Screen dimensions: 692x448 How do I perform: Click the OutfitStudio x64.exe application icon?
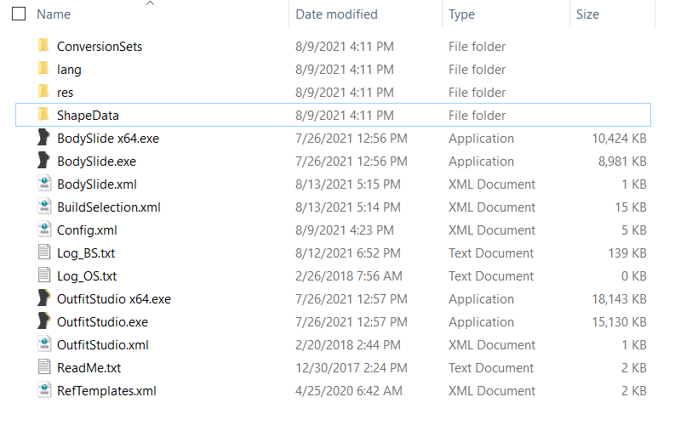tap(43, 298)
